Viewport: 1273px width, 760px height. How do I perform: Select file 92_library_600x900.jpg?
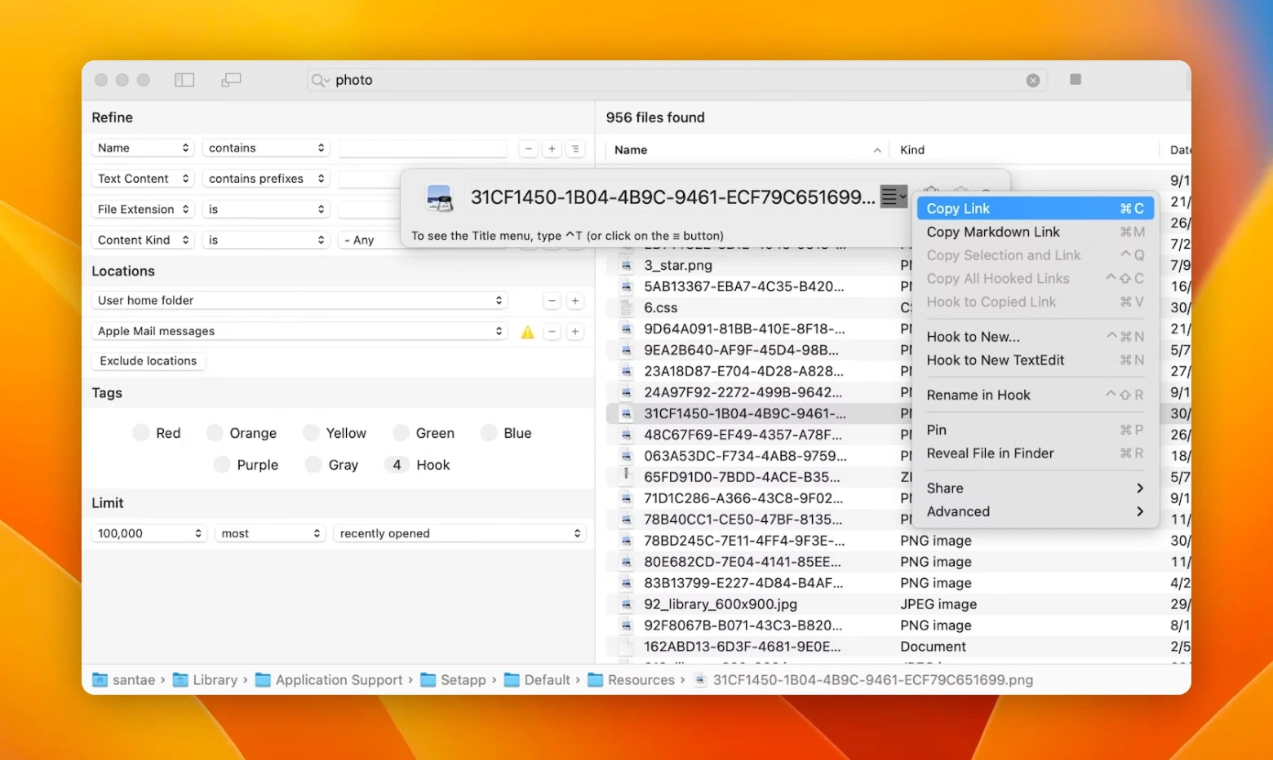721,604
